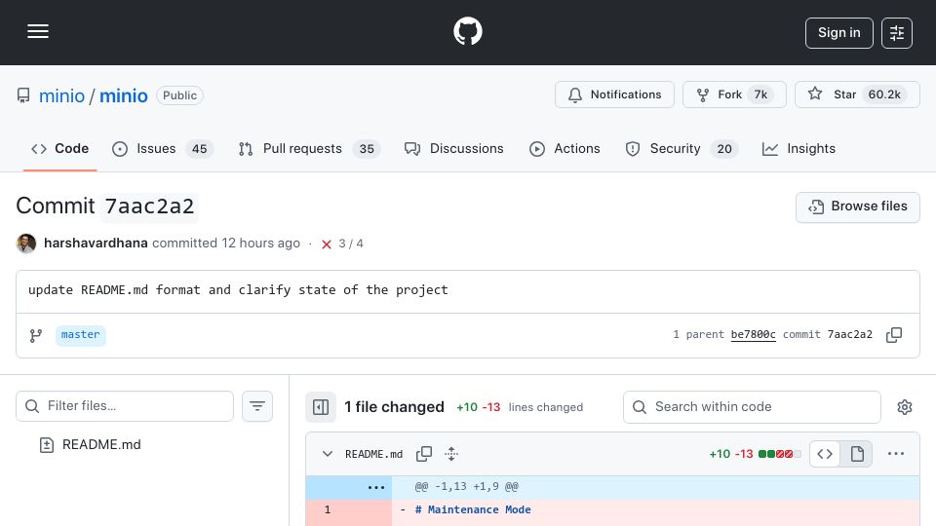Open the master branch label

click(81, 335)
